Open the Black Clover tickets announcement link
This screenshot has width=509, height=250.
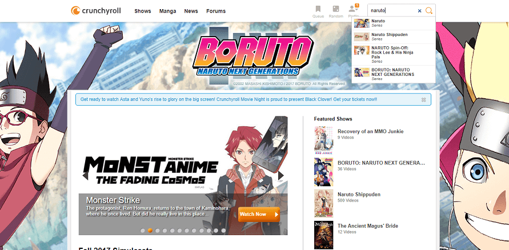(229, 99)
